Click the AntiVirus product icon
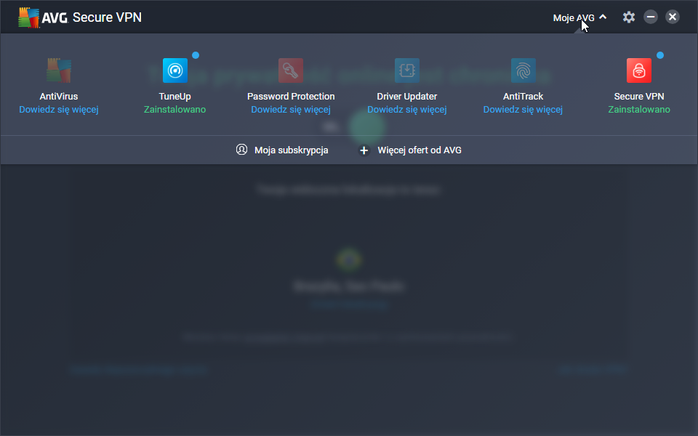 click(x=59, y=70)
